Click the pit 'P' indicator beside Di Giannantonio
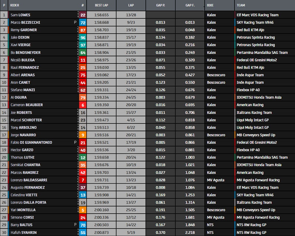 (x=75, y=142)
